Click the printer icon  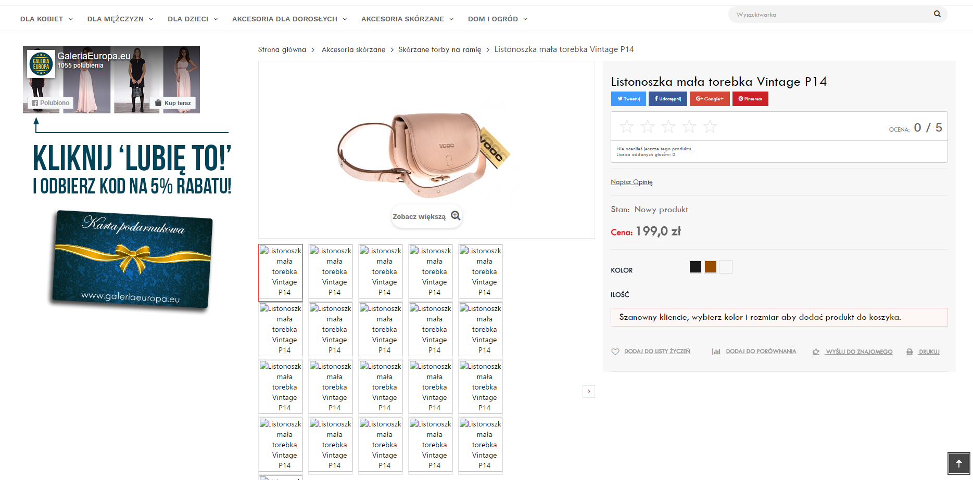(x=909, y=352)
